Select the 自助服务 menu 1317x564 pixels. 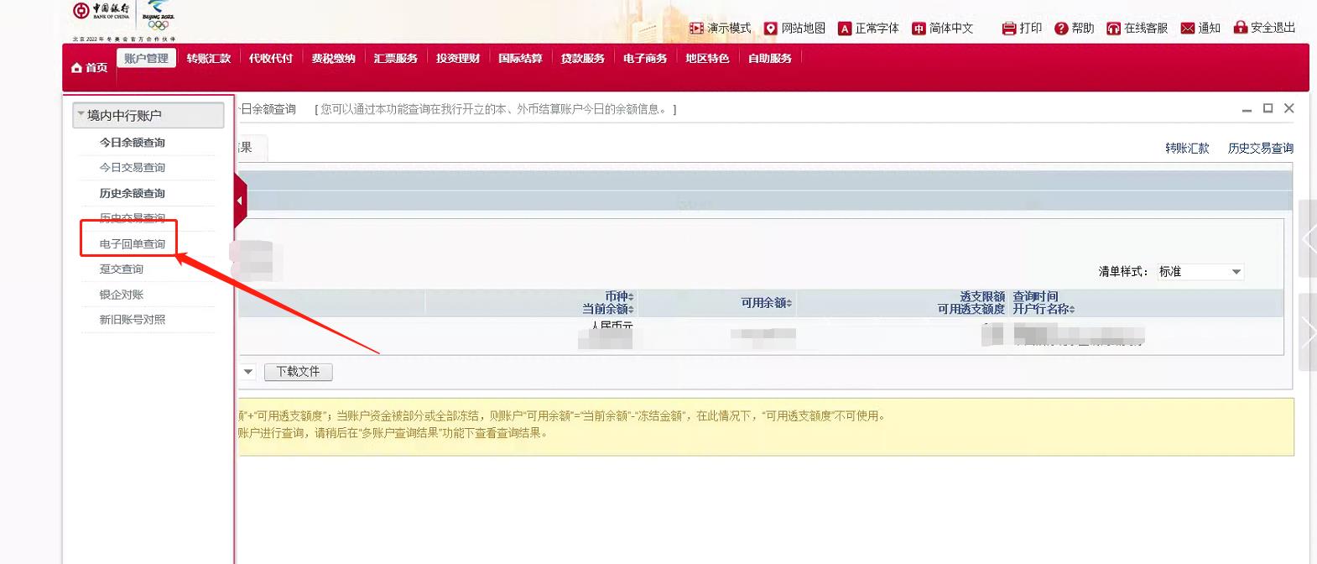769,59
